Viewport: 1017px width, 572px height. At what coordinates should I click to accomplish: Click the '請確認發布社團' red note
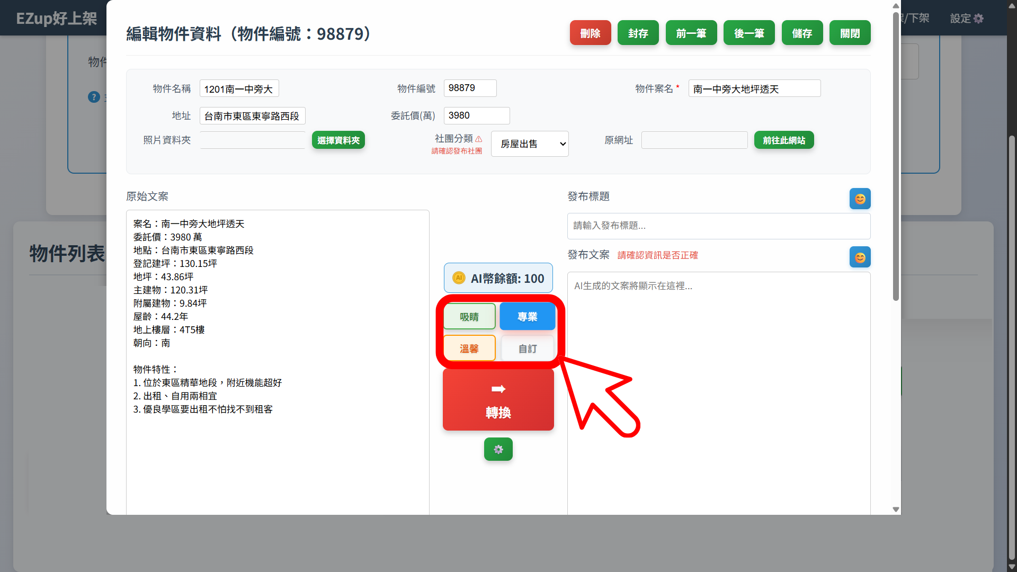coord(457,151)
